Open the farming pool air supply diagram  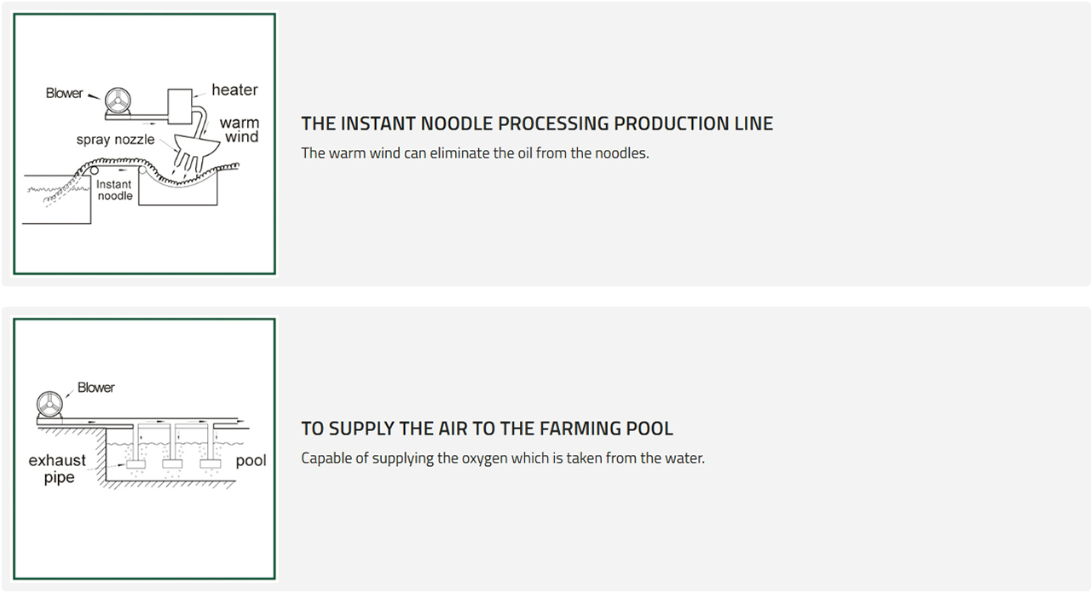tap(144, 449)
